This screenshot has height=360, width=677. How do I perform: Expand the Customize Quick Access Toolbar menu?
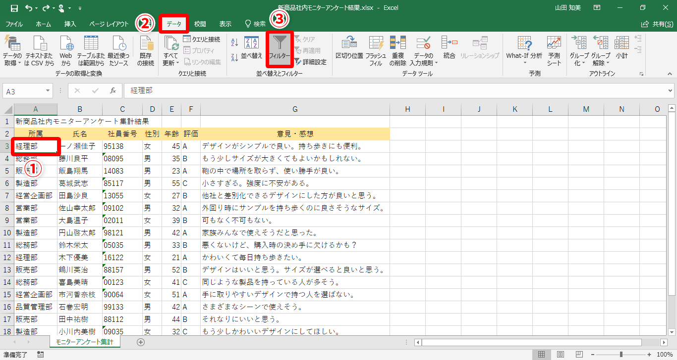80,8
